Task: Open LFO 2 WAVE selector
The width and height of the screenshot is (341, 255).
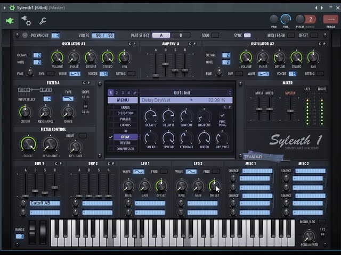Action: pyautogui.click(x=191, y=172)
